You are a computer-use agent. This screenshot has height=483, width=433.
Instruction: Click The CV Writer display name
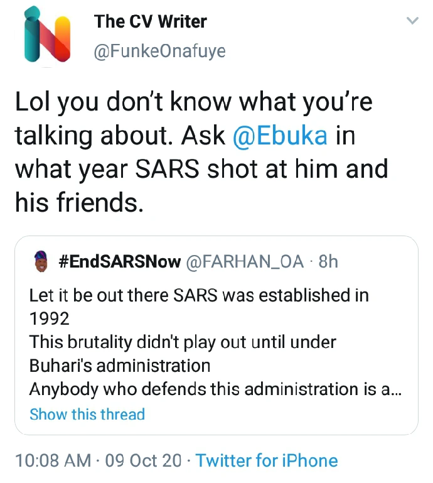pos(150,22)
